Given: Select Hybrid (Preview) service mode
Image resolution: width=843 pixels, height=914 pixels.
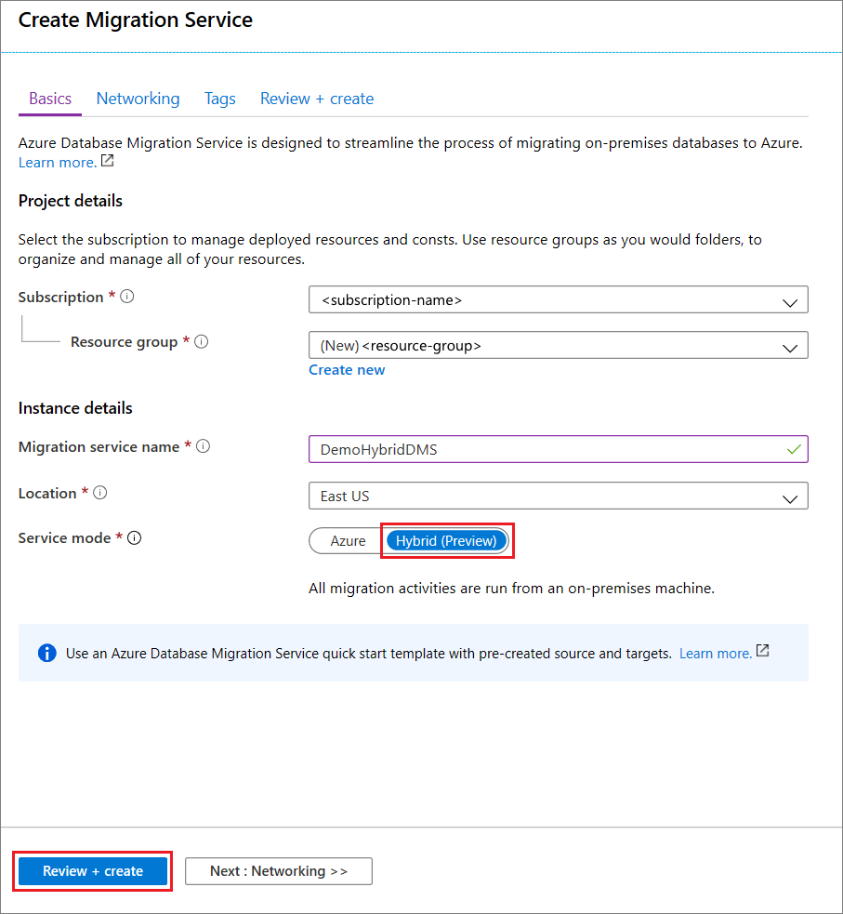Looking at the screenshot, I should (446, 541).
